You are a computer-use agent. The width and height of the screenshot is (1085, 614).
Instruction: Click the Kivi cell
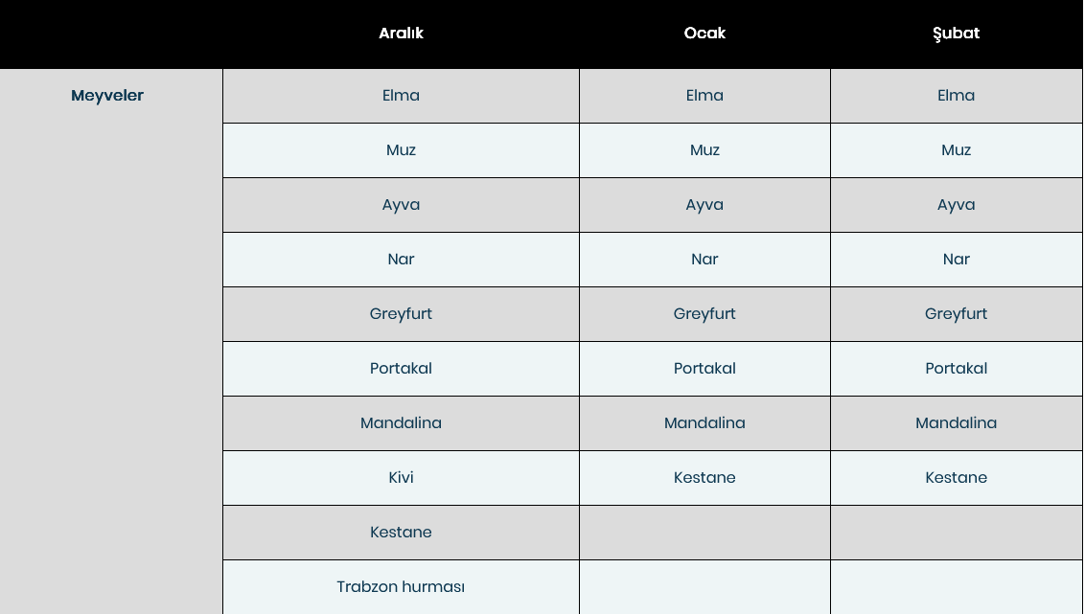pyautogui.click(x=401, y=478)
